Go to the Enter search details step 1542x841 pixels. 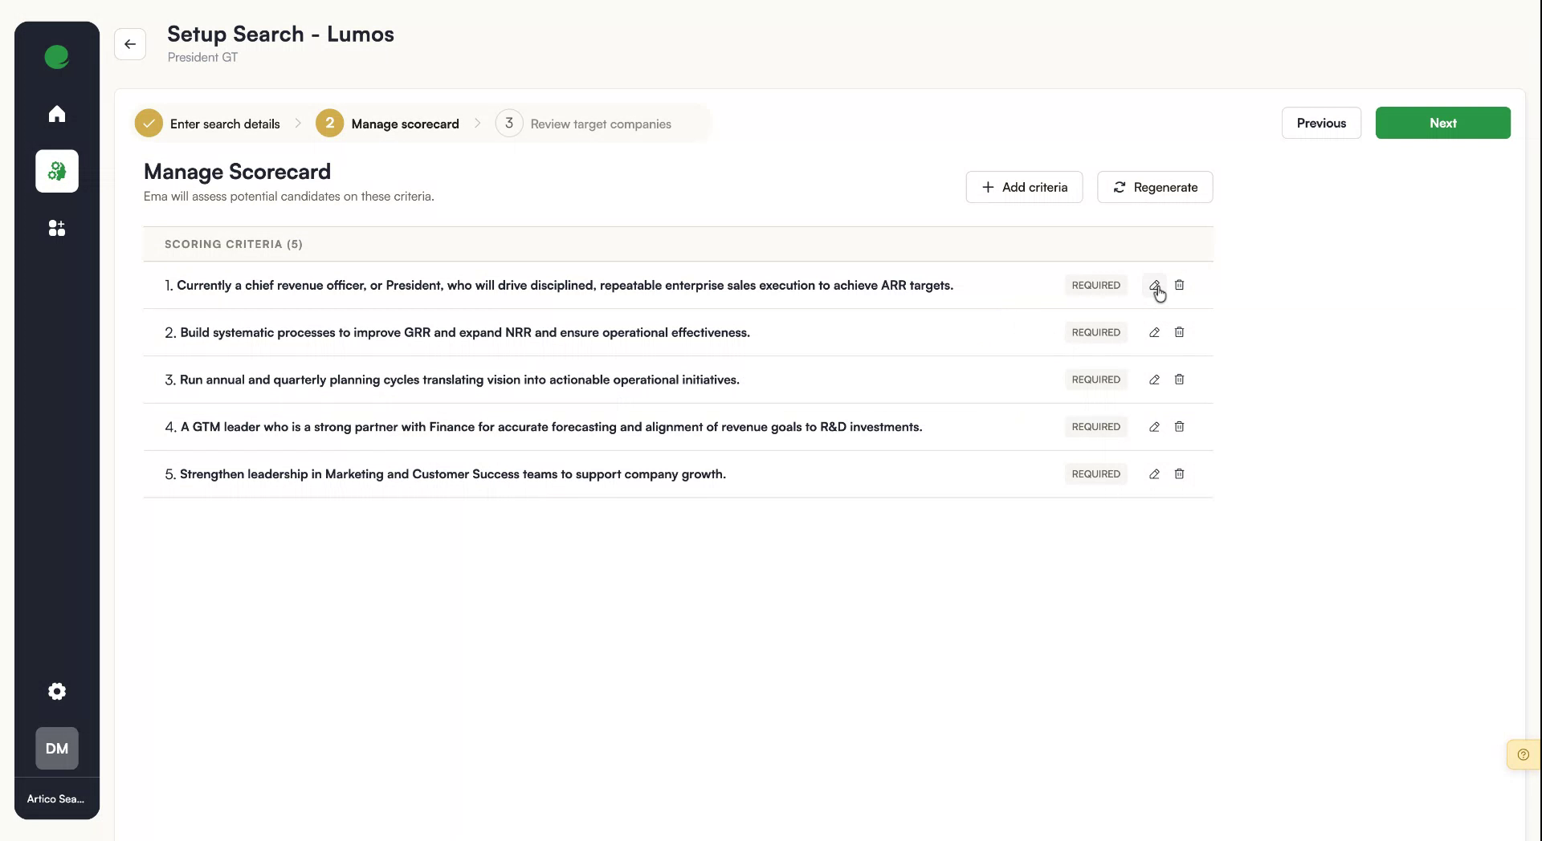coord(225,124)
